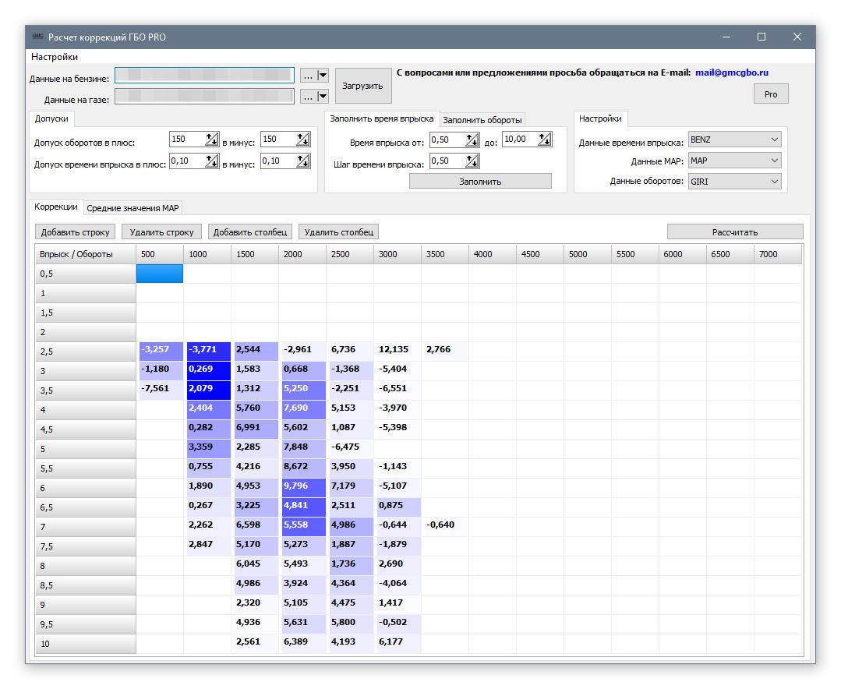The width and height of the screenshot is (841, 689).
Task: Select cell with value 9,796
Action: (x=303, y=487)
